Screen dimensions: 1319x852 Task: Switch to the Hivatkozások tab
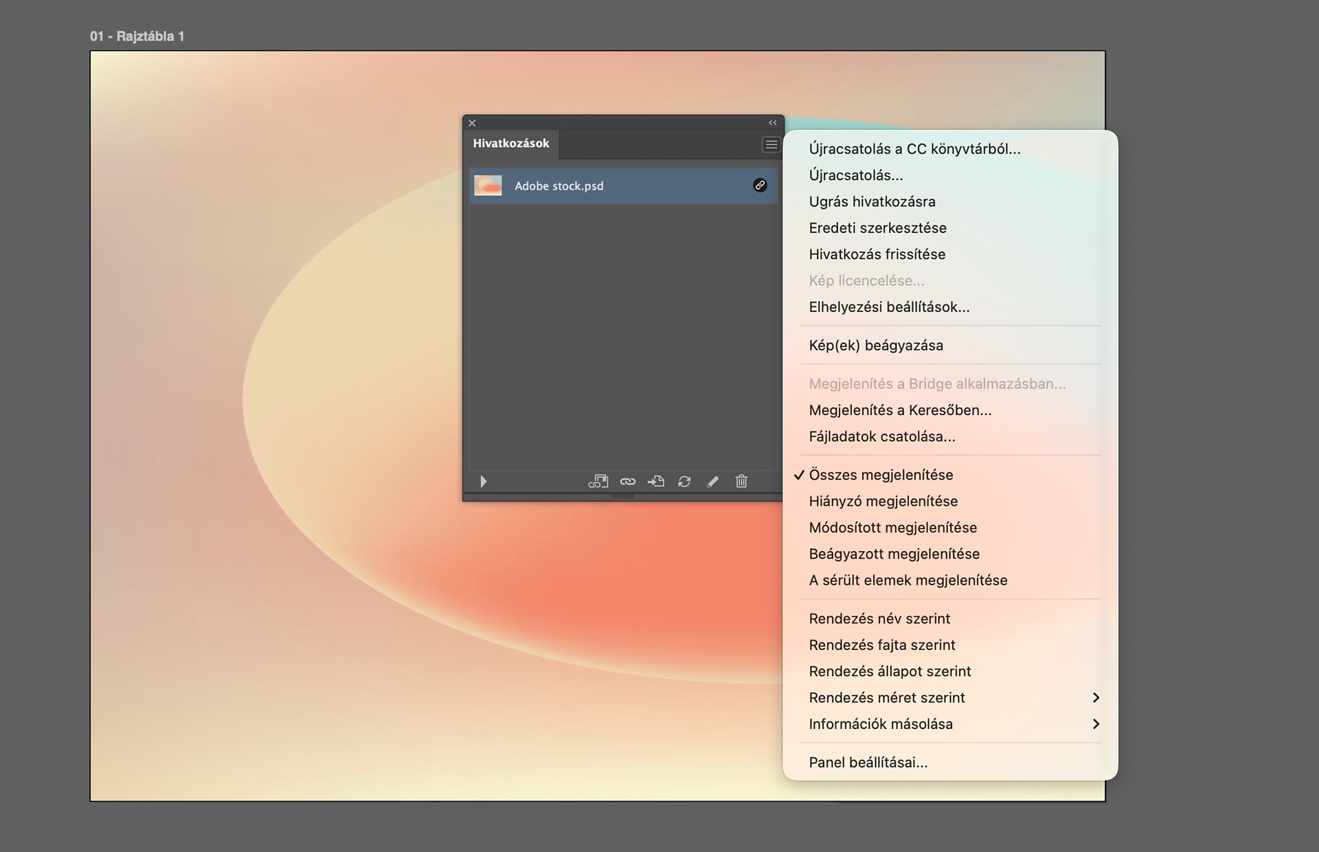click(511, 144)
